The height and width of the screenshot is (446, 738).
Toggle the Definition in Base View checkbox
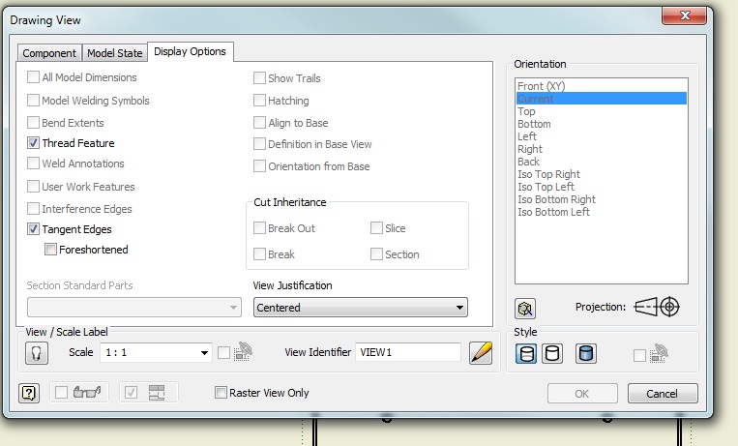259,143
